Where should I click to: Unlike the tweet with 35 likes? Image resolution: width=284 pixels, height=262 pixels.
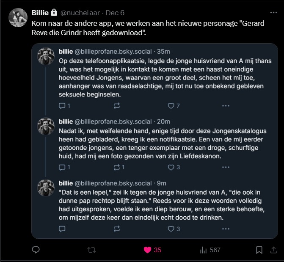[147, 250]
